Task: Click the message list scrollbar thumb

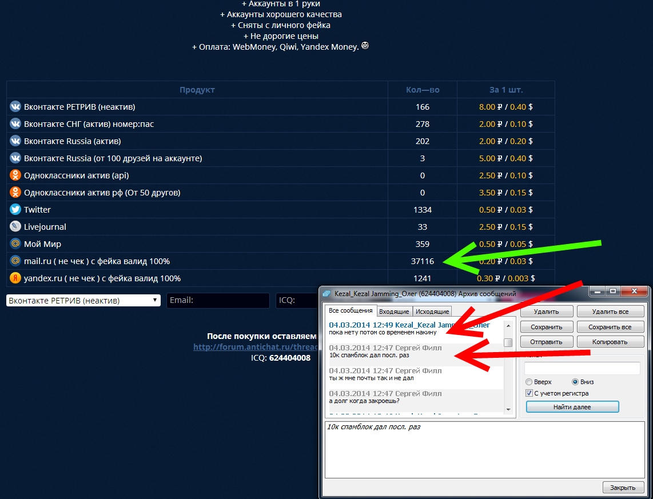Action: pyautogui.click(x=508, y=342)
